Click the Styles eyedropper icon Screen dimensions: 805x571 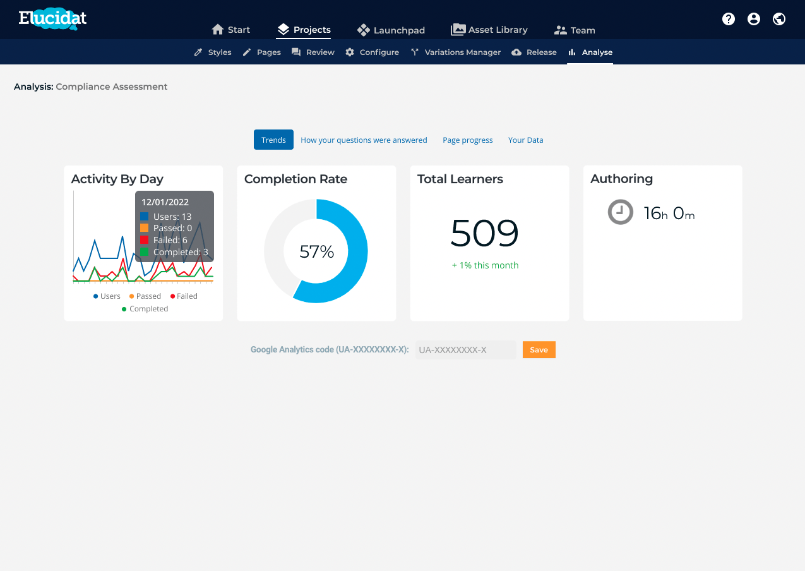pos(198,52)
